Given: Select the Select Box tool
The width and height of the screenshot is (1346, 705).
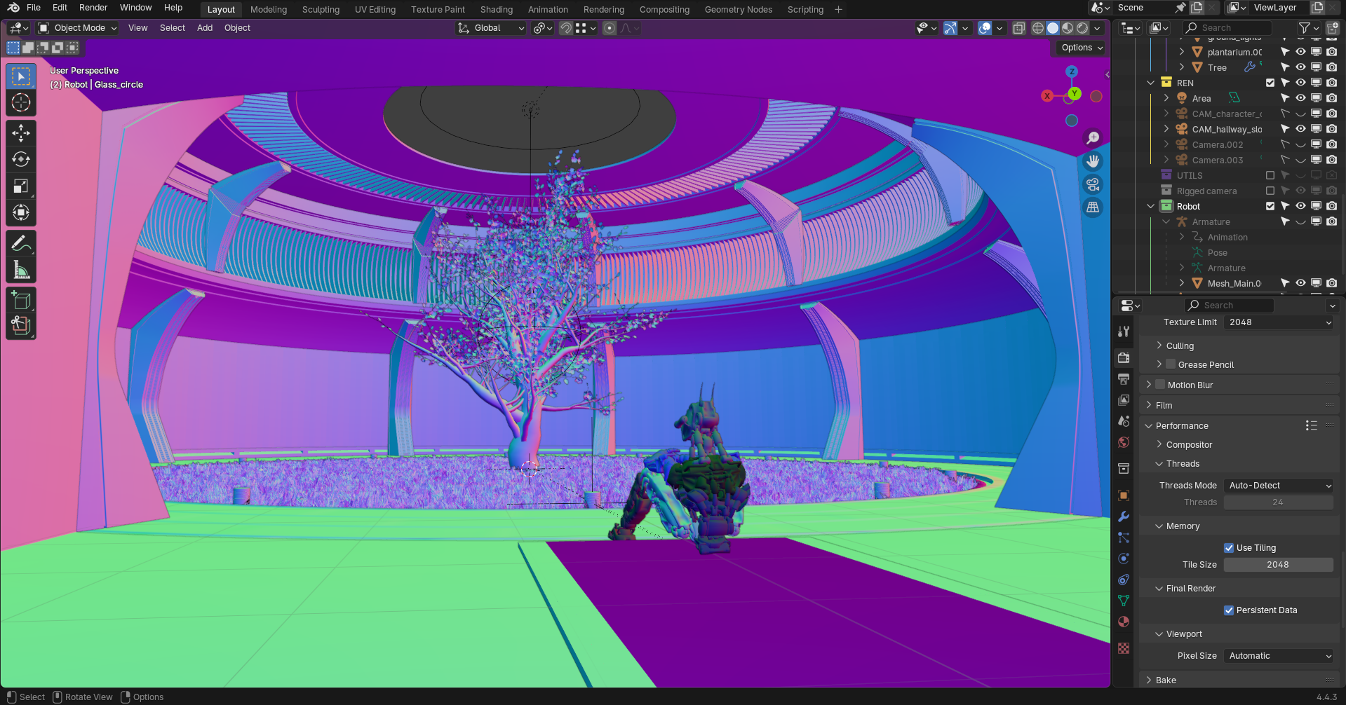Looking at the screenshot, I should tap(21, 76).
